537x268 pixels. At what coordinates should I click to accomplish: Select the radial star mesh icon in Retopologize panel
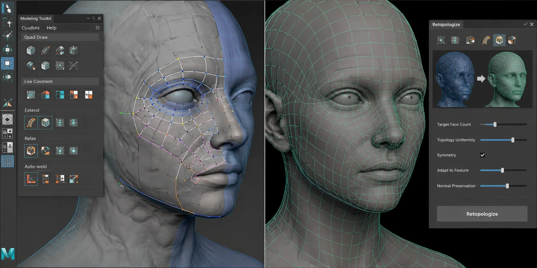441,40
